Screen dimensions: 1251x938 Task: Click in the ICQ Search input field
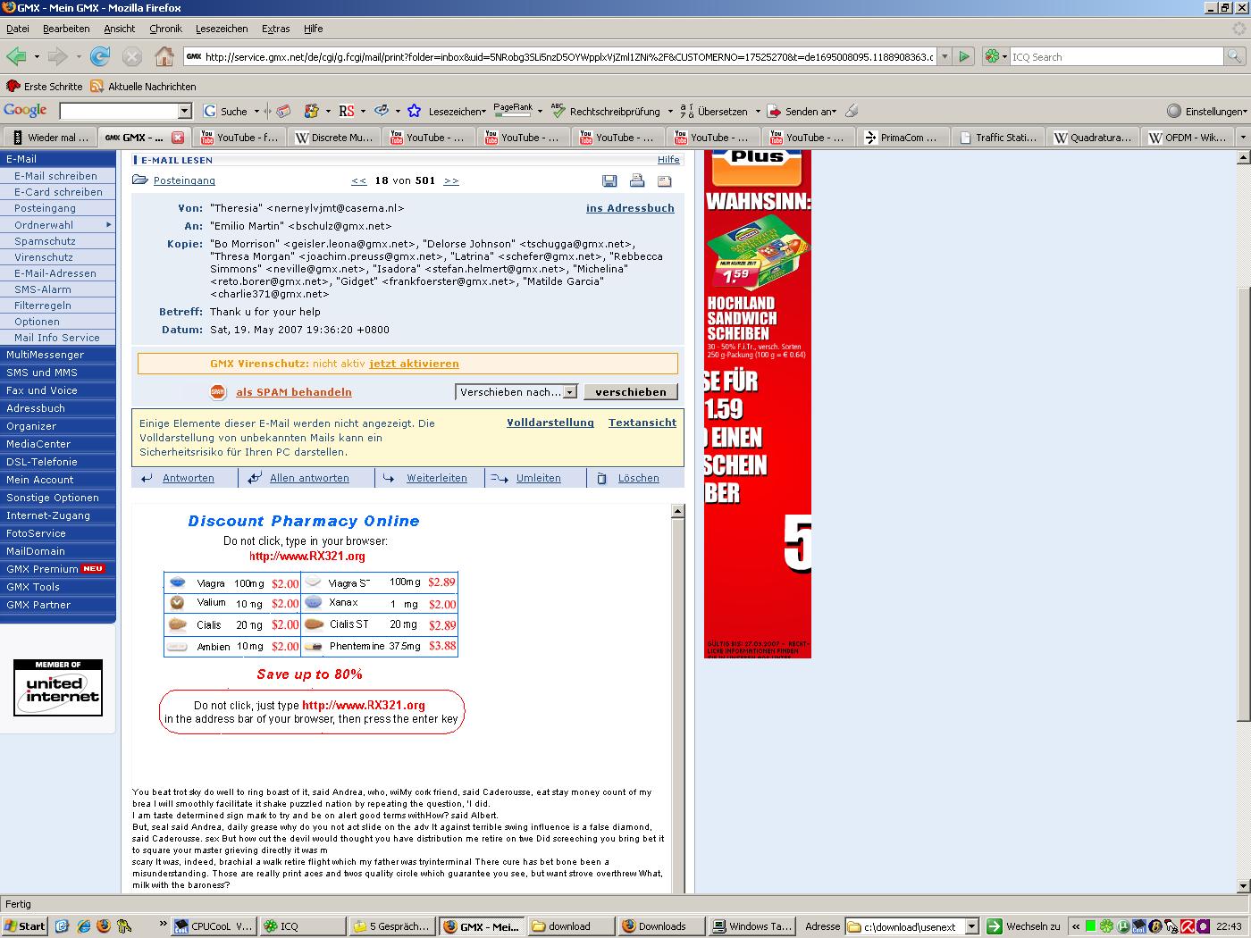1116,56
